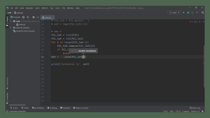Screen dimensions: 210x118
Task: Toggle the Favorites tool window side tab
Action: coord(7,98)
